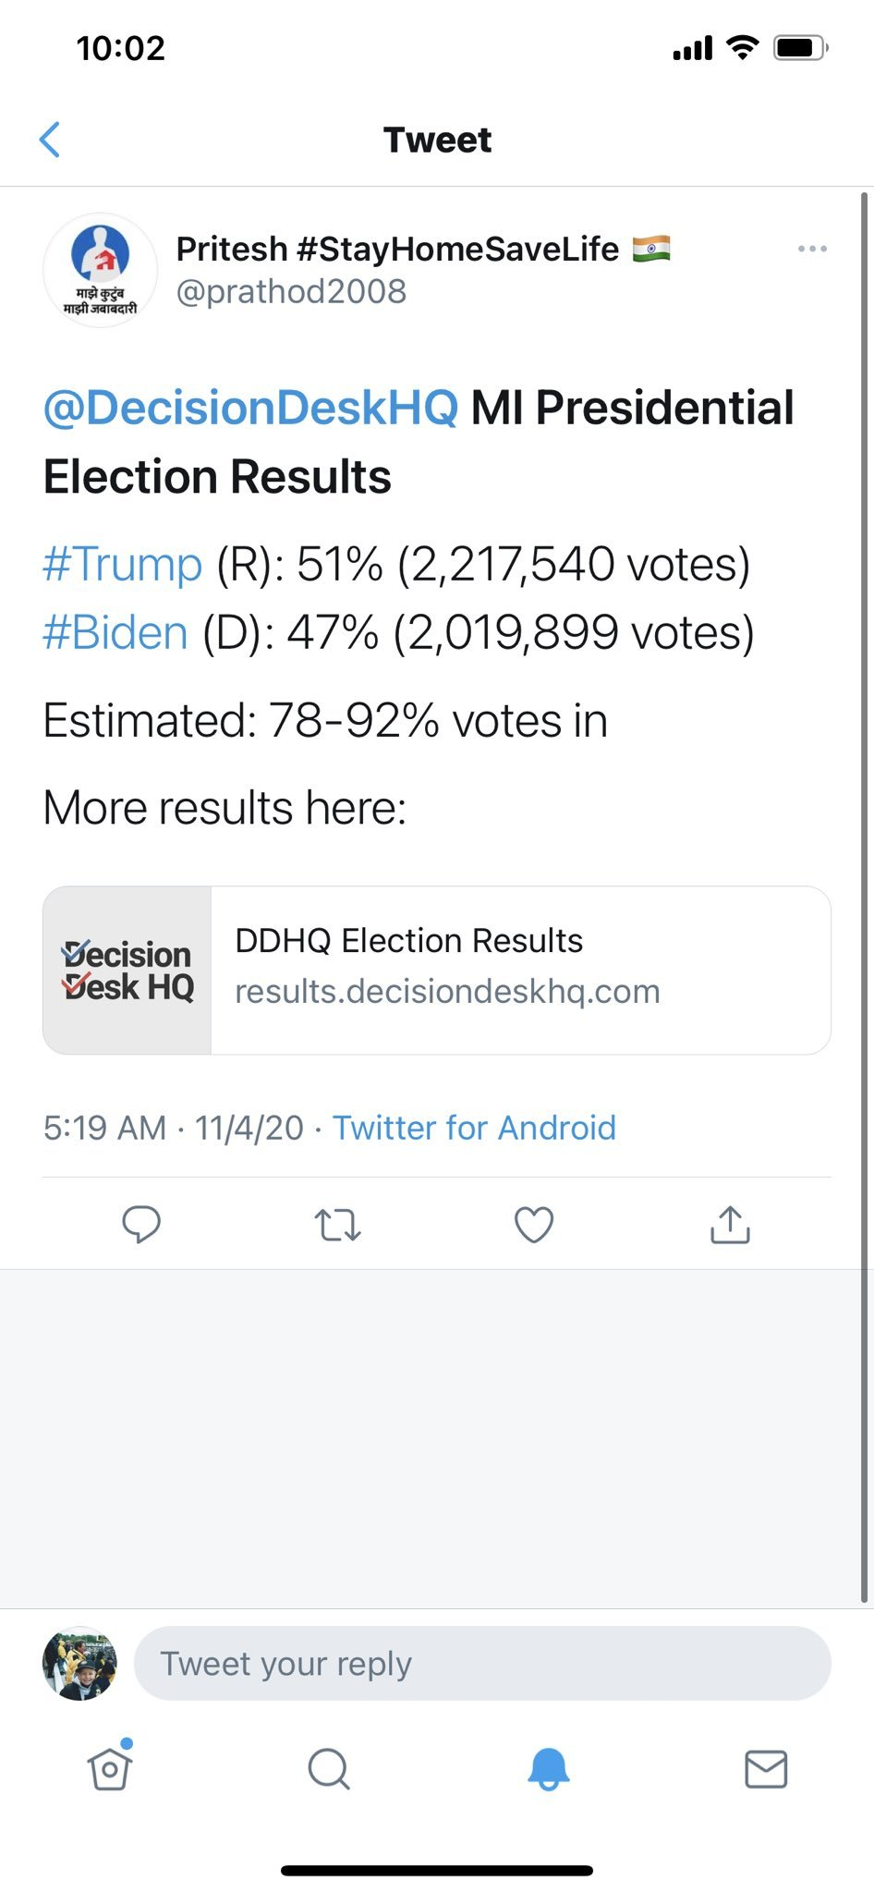Tap the @DecisionDeskHQ mention link
This screenshot has width=874, height=1893.
pyautogui.click(x=250, y=408)
